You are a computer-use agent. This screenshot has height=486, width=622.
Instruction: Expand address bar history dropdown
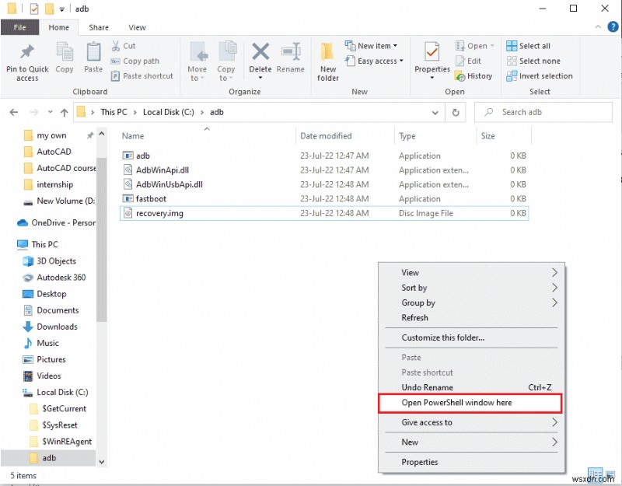(435, 113)
